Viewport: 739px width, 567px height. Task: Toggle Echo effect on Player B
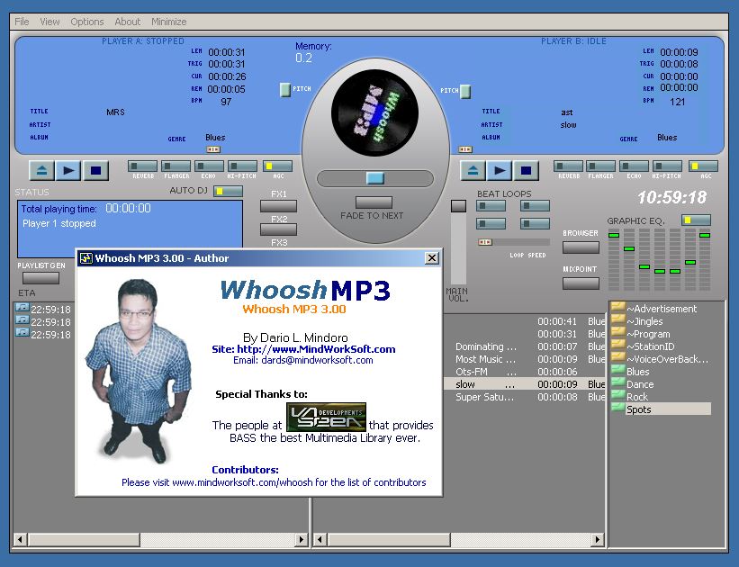click(x=634, y=166)
